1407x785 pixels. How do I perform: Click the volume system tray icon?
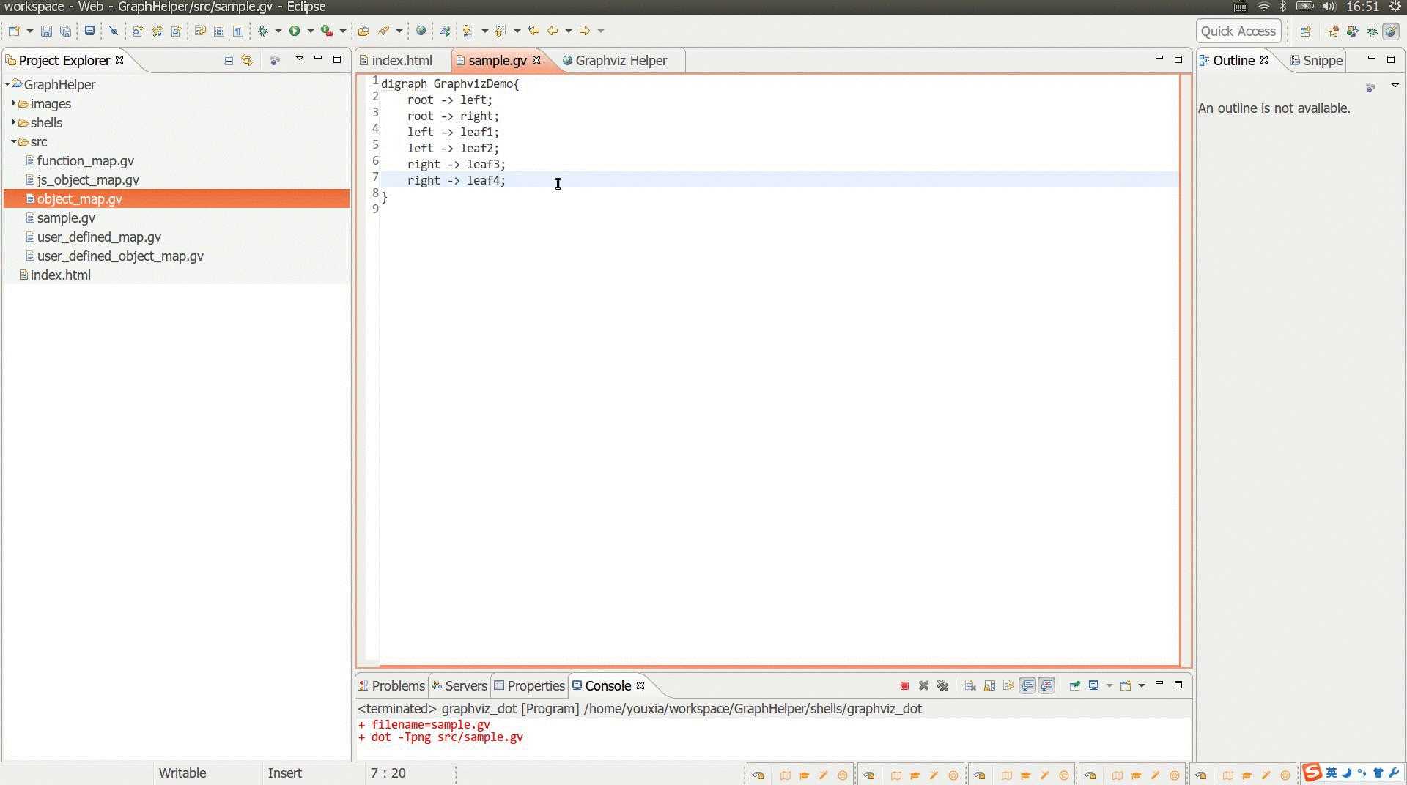coord(1329,7)
